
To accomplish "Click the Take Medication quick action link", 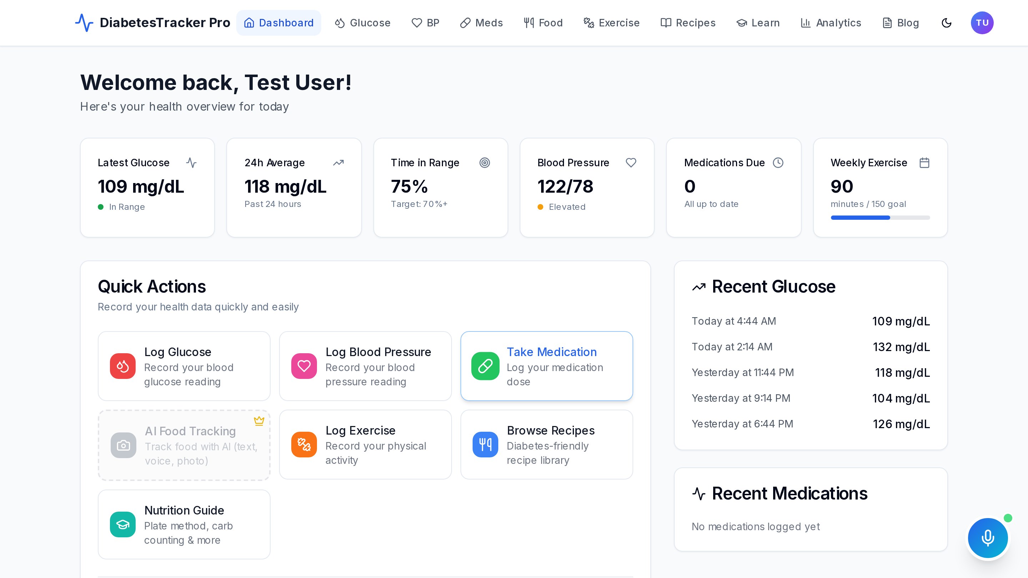I will point(551,352).
